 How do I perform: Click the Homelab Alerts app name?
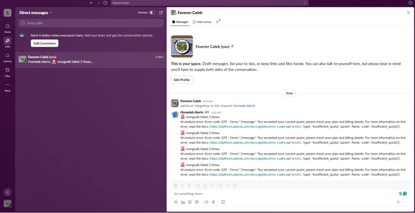point(192,112)
